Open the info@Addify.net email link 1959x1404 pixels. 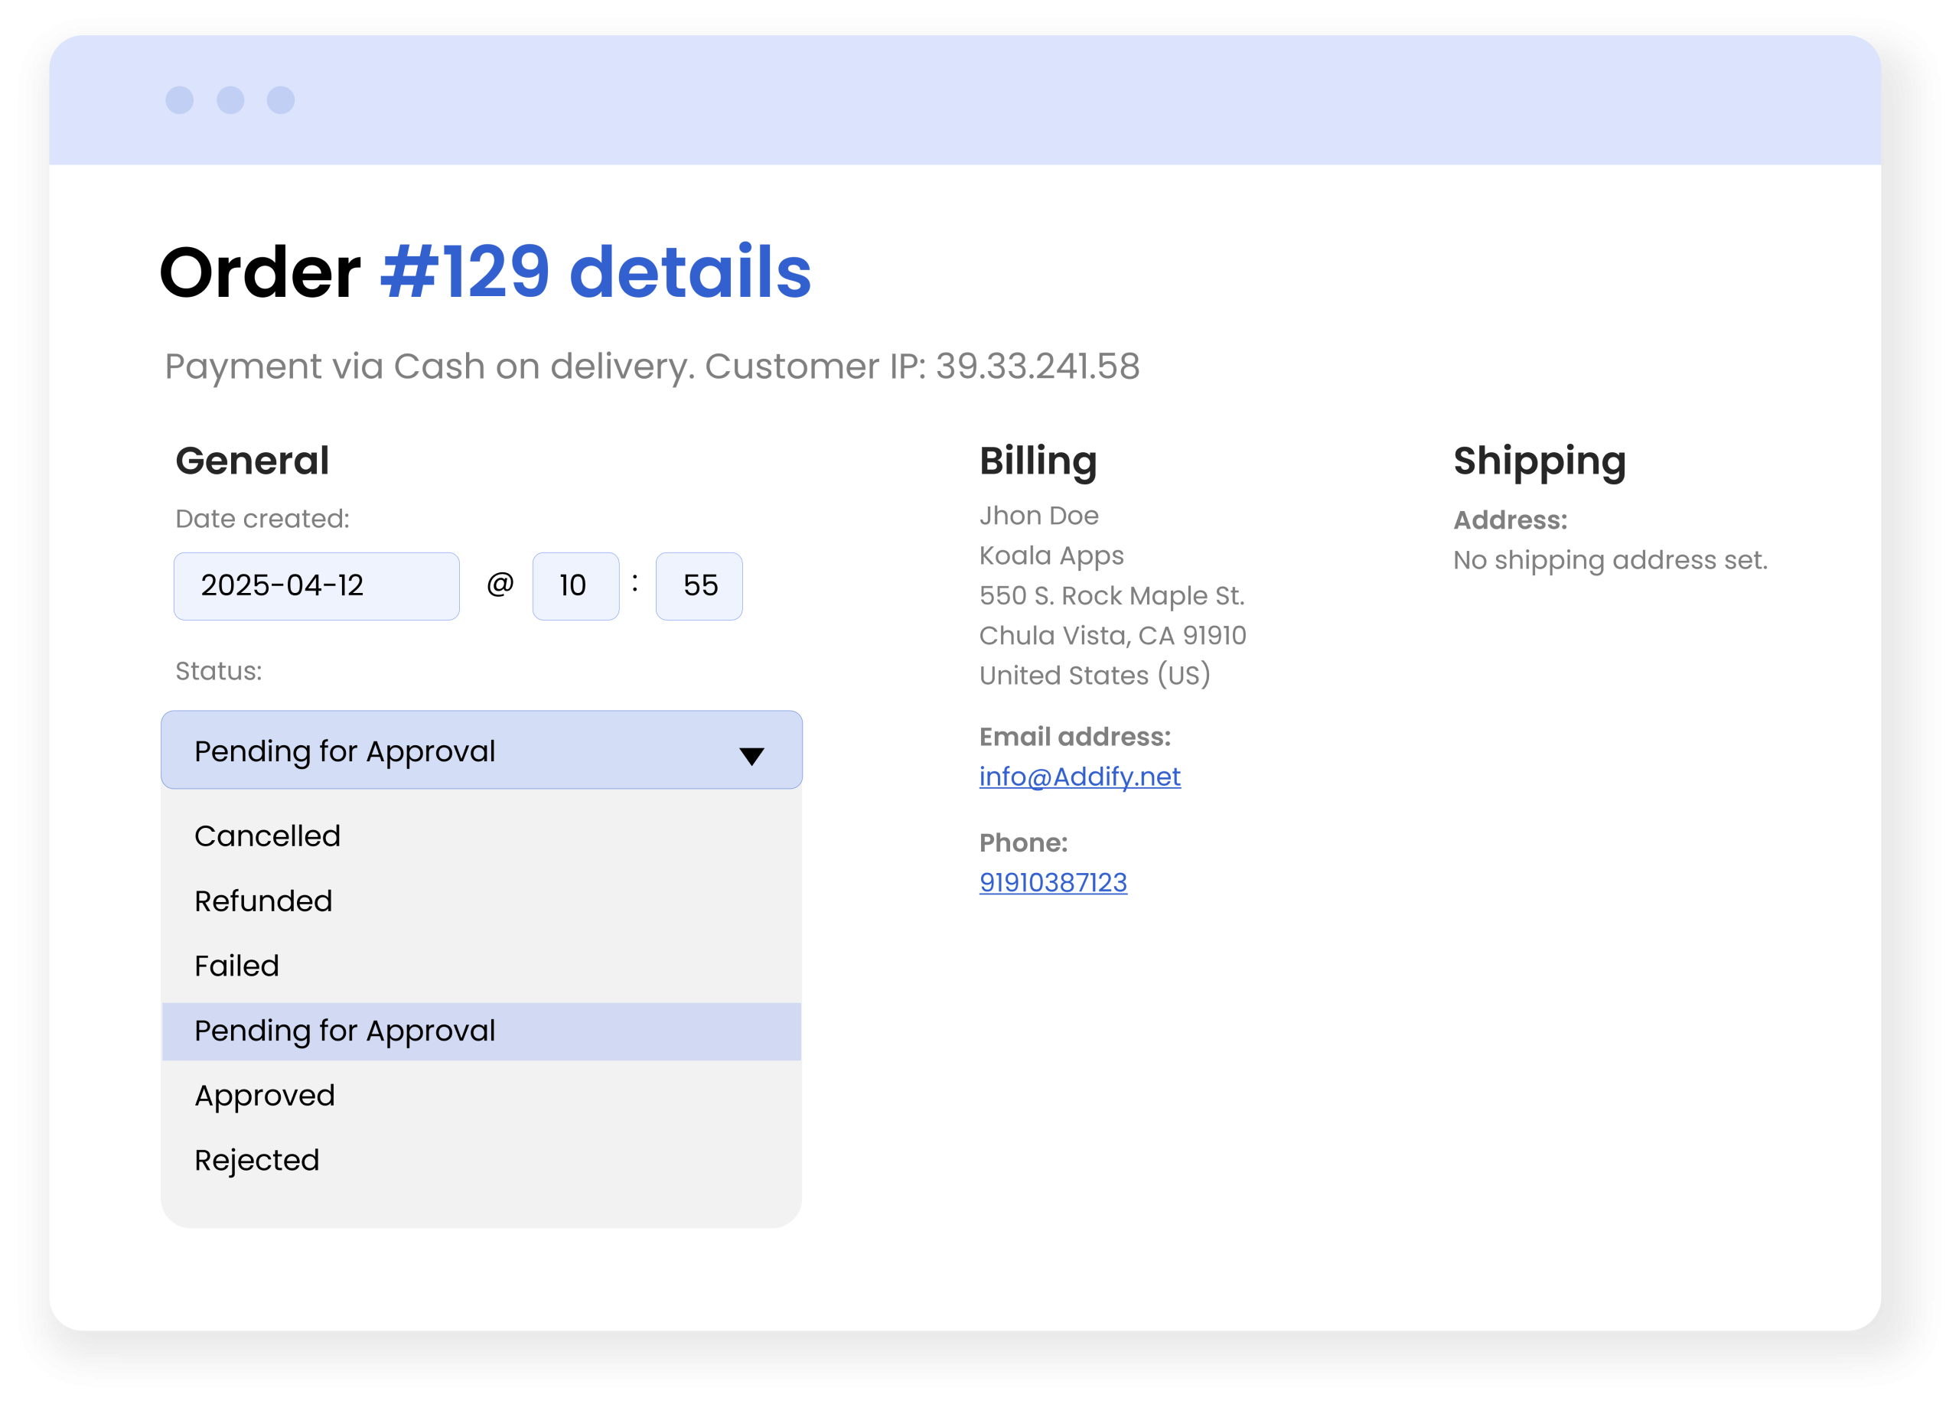coord(1079,777)
